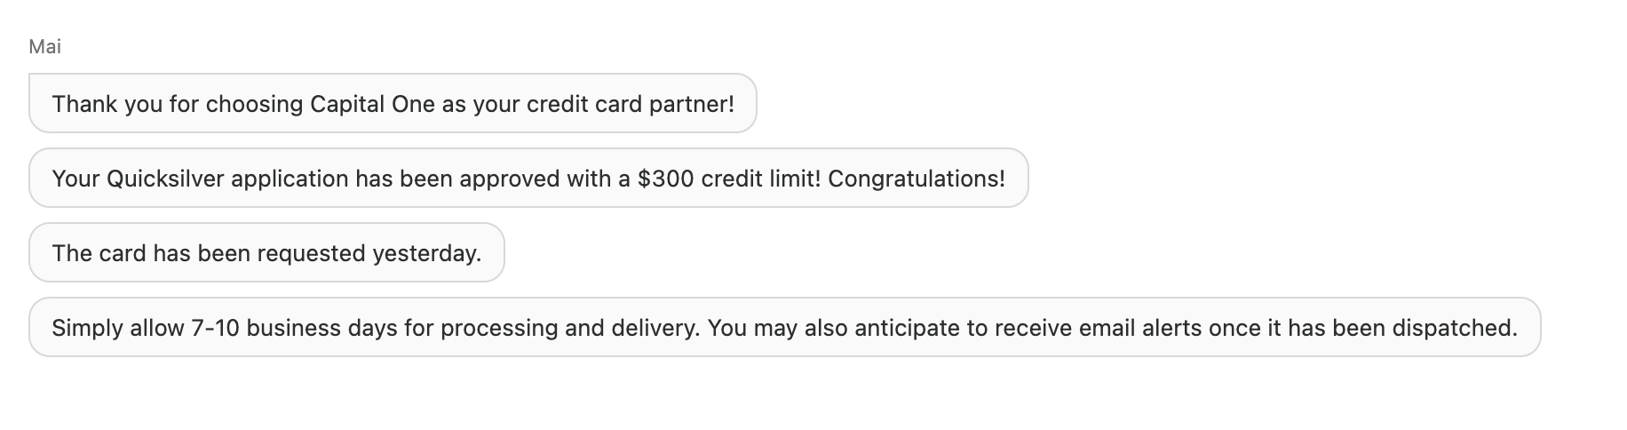
Task: Click 'credit card partner!' in first bubble
Action: click(631, 104)
